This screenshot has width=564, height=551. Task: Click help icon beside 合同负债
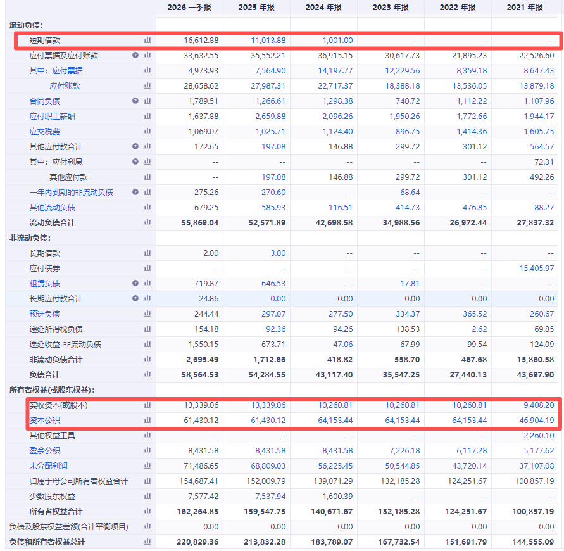point(135,101)
